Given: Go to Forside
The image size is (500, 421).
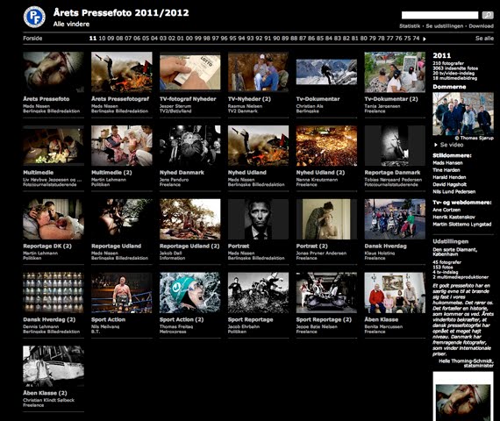Looking at the screenshot, I should (32, 39).
